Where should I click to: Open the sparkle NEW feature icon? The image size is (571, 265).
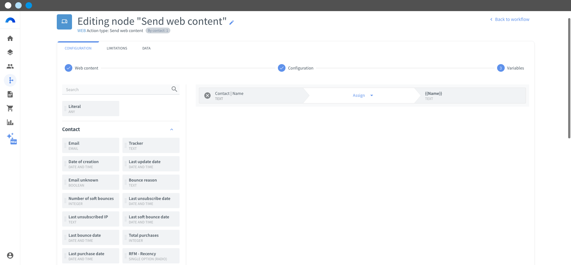pyautogui.click(x=11, y=138)
